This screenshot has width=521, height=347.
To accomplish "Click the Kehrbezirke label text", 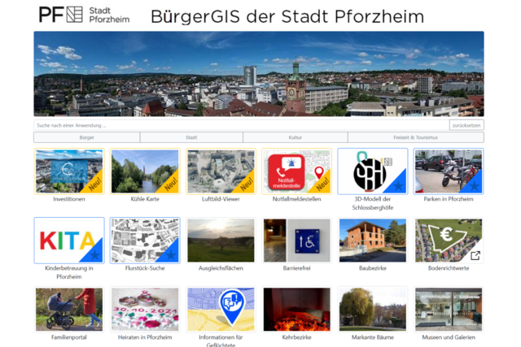I will coord(296,337).
